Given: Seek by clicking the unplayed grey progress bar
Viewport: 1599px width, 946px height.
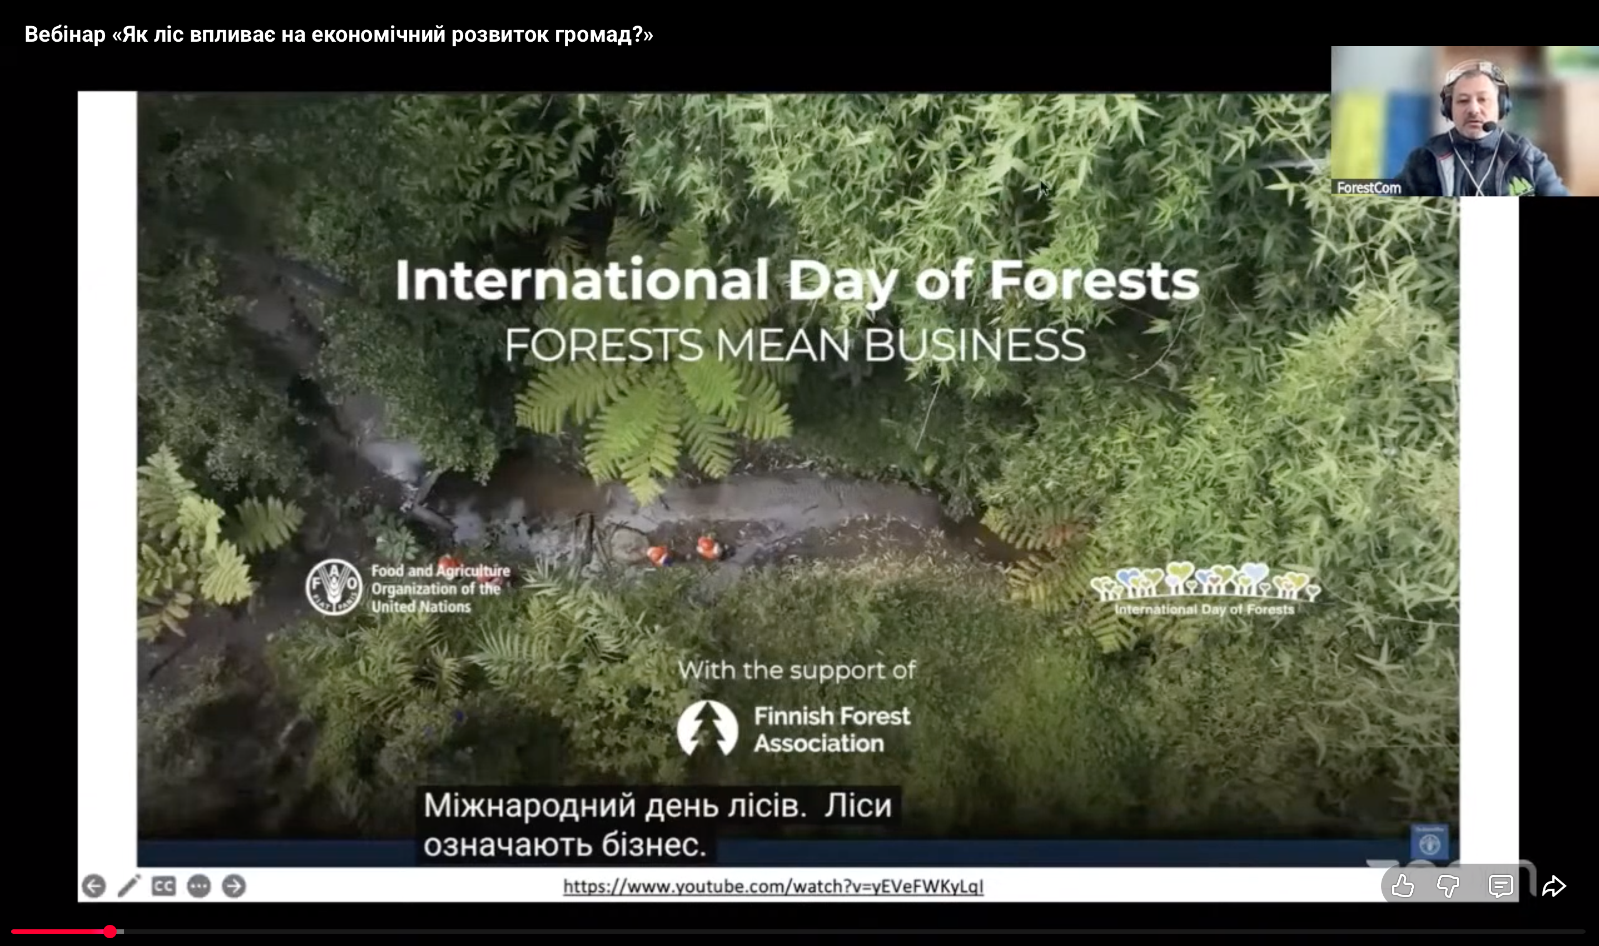Looking at the screenshot, I should click(854, 932).
